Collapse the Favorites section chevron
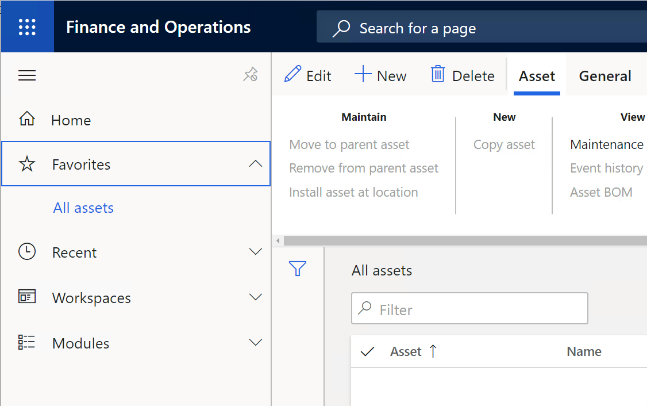The image size is (647, 406). click(256, 163)
